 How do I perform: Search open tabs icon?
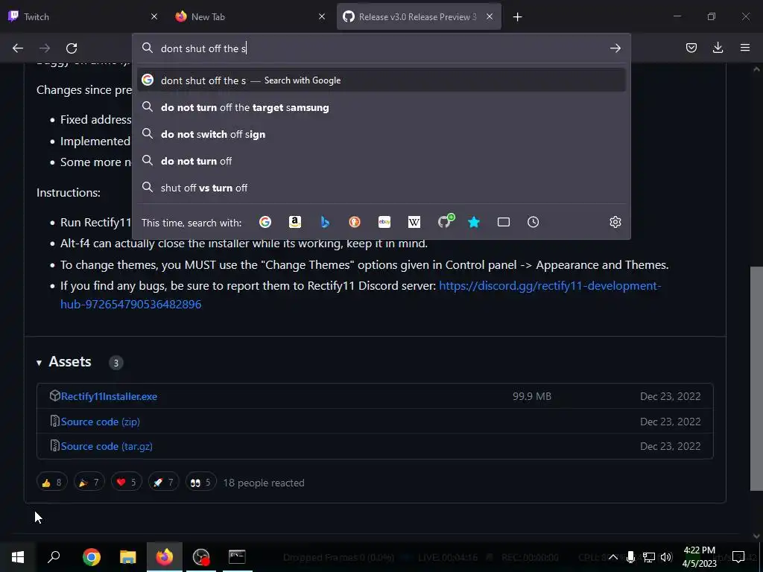(504, 222)
